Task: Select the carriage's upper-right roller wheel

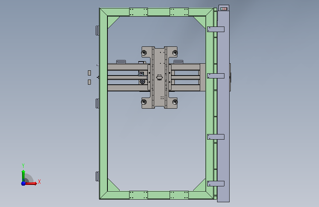Action: click(175, 53)
